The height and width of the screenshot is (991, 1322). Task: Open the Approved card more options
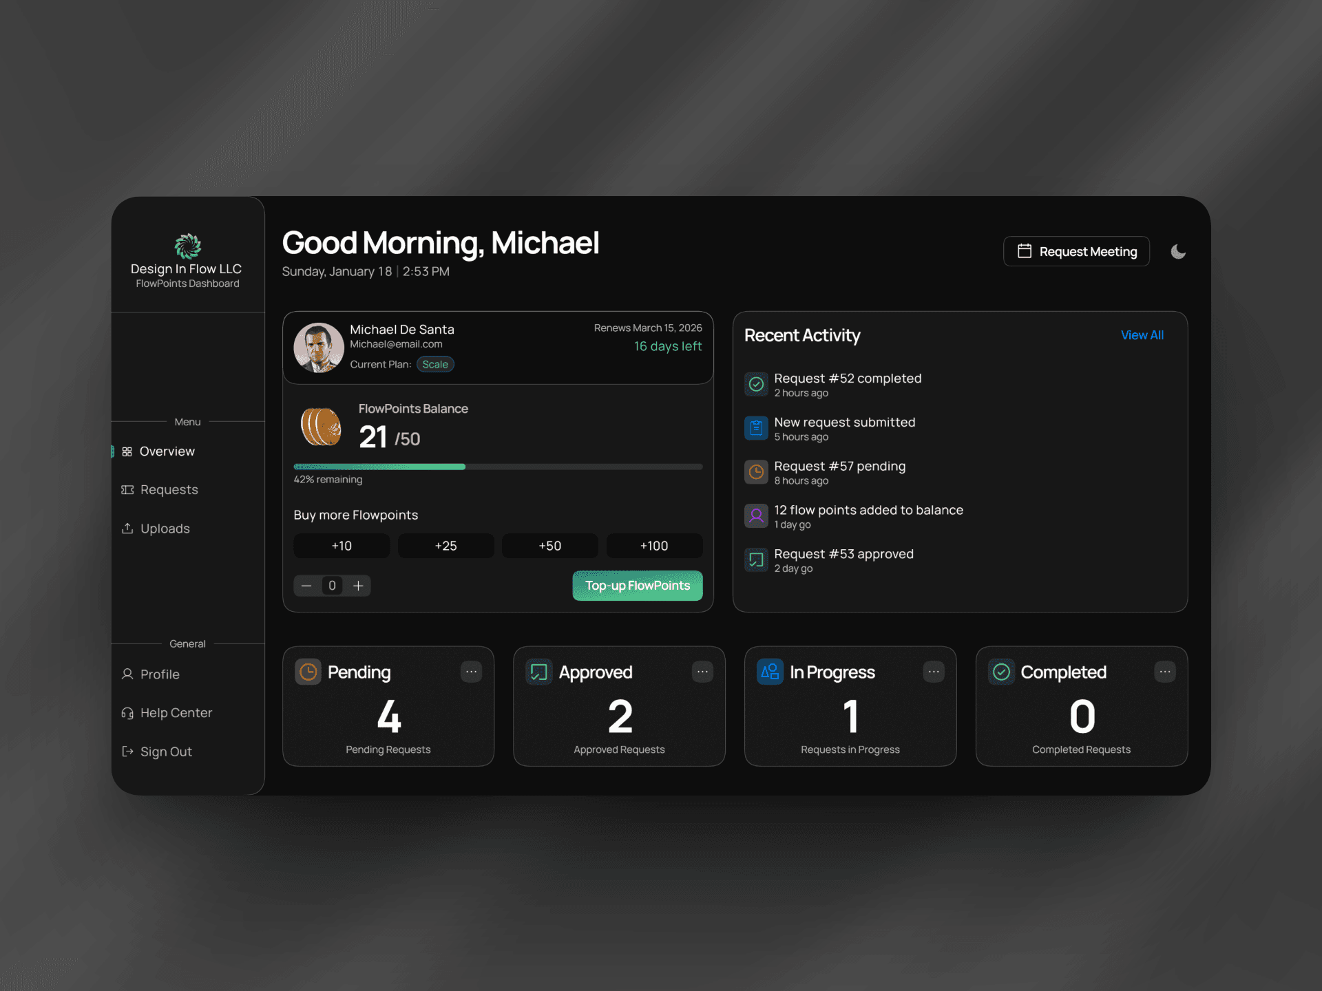pos(702,672)
